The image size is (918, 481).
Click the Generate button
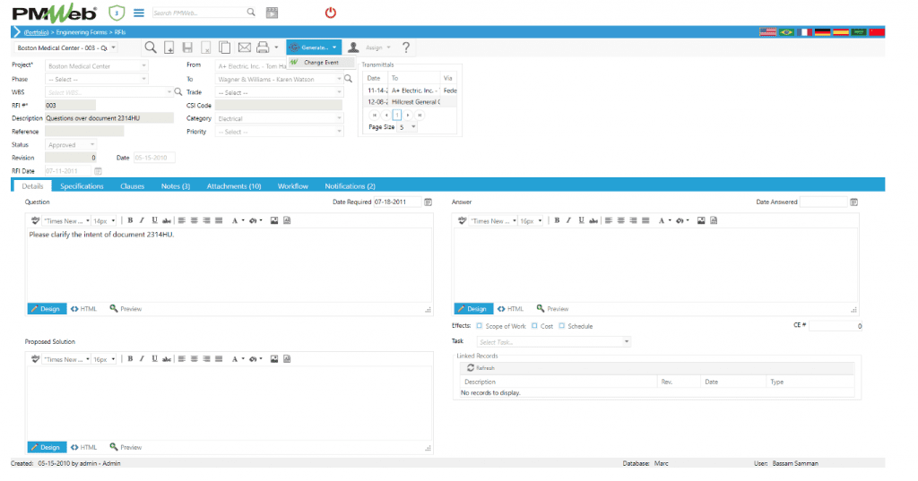tap(314, 47)
